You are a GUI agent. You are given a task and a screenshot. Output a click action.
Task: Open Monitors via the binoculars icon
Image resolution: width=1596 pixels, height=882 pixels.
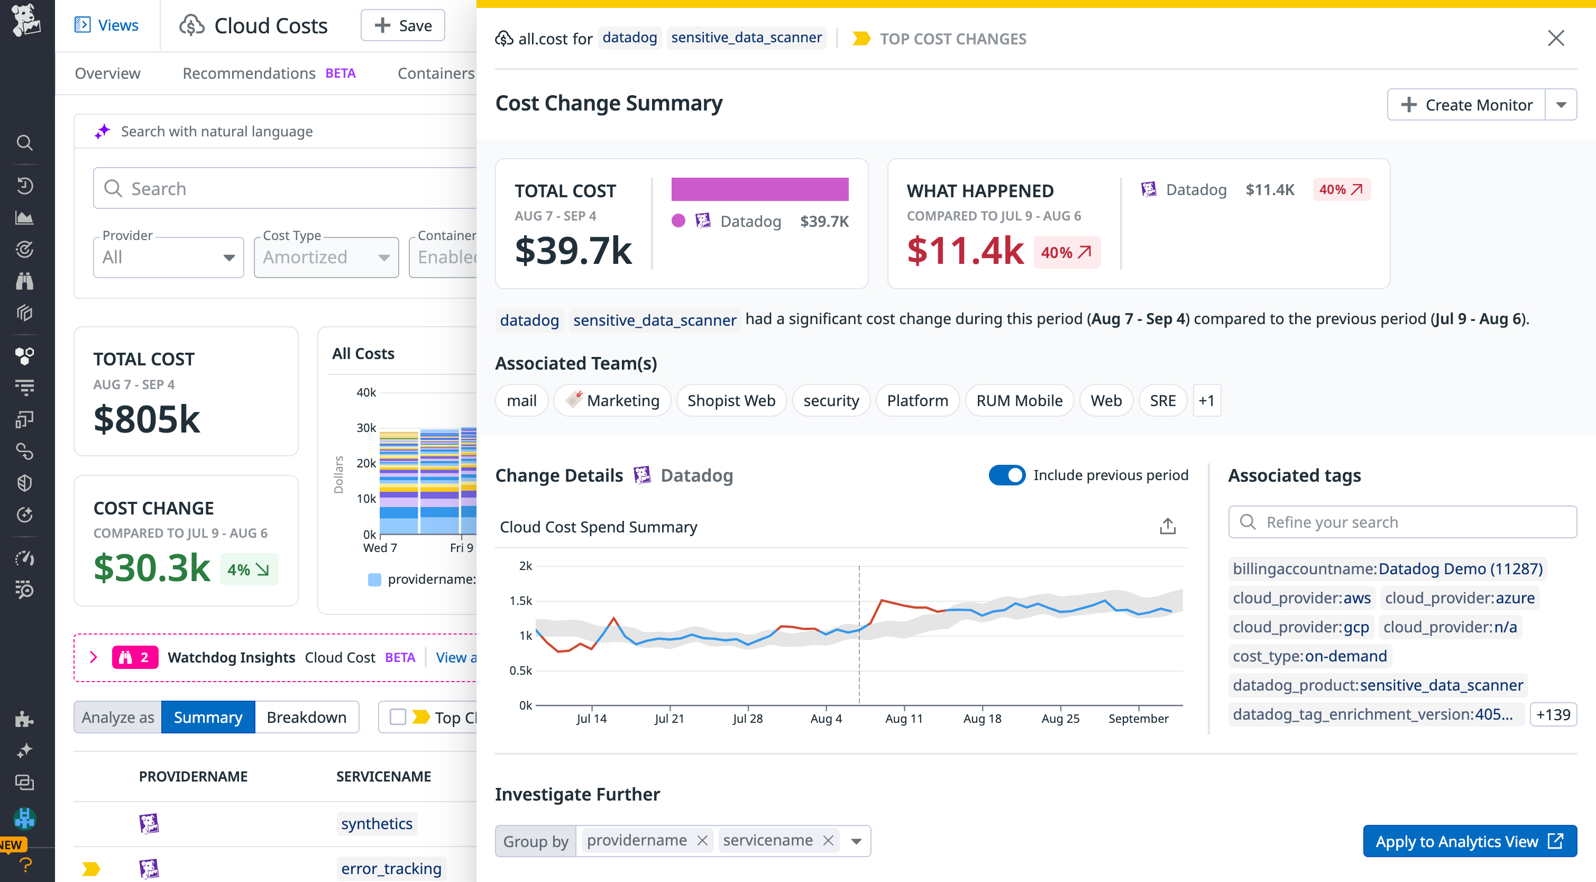coord(25,281)
